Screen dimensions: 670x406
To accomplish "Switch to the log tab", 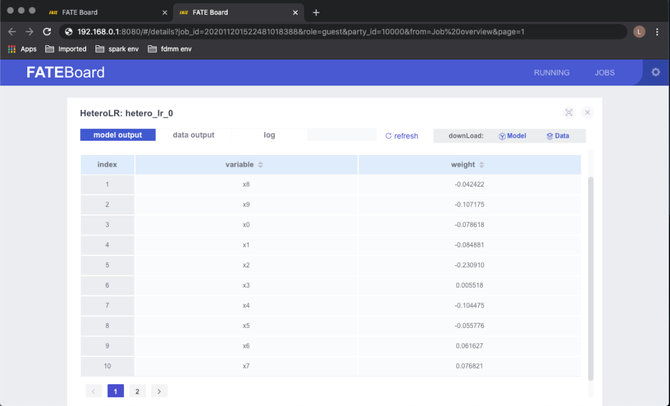I will click(x=269, y=135).
